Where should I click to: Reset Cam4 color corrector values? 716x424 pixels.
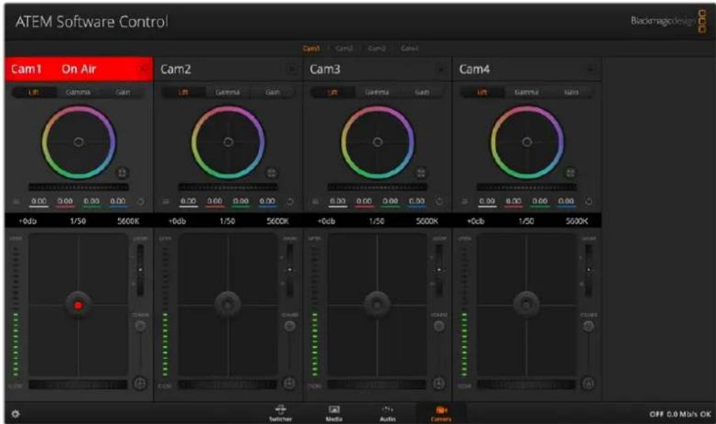point(588,201)
